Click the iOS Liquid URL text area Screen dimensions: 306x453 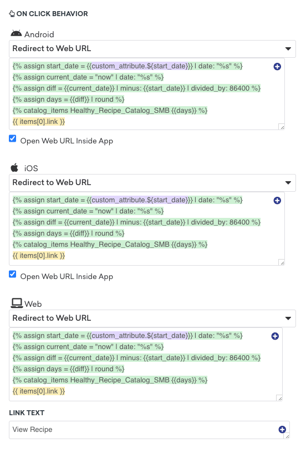[147, 228]
